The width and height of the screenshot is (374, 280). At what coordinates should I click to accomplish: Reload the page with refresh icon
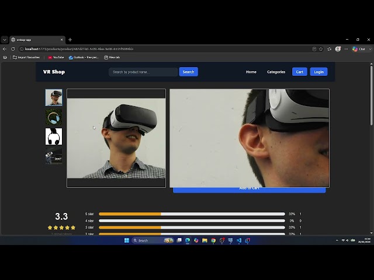pyautogui.click(x=13, y=49)
